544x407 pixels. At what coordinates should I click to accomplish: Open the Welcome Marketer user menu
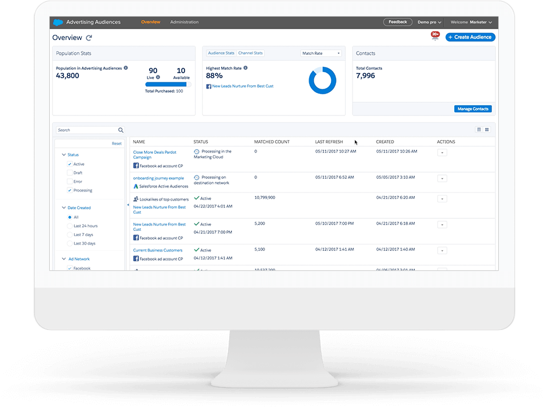coord(471,22)
